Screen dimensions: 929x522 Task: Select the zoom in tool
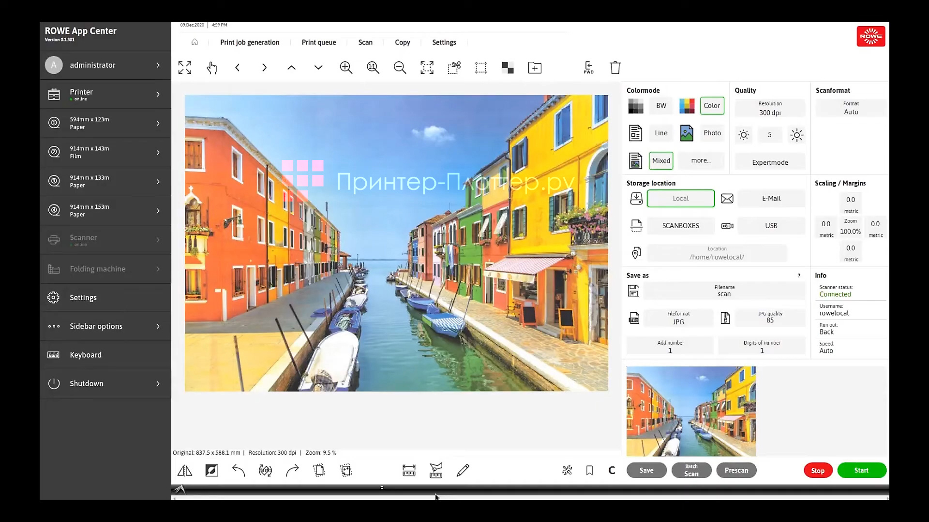click(346, 67)
